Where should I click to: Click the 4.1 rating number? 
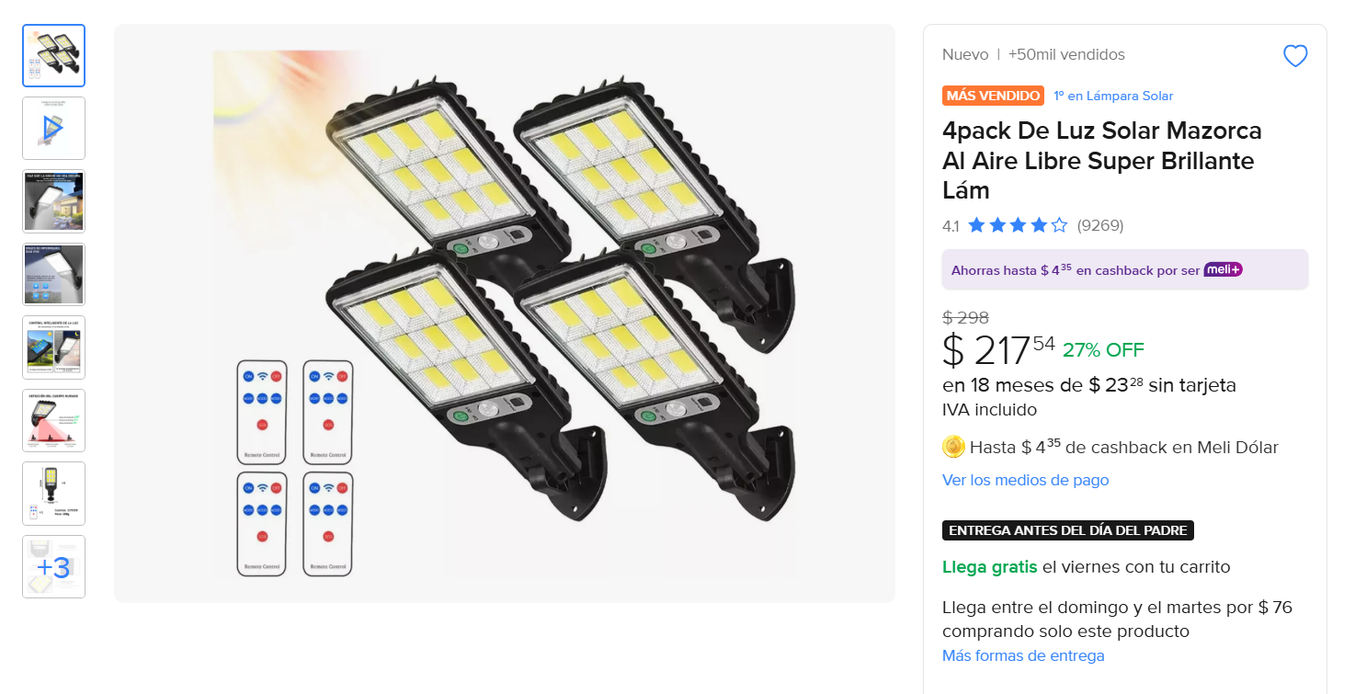[951, 225]
